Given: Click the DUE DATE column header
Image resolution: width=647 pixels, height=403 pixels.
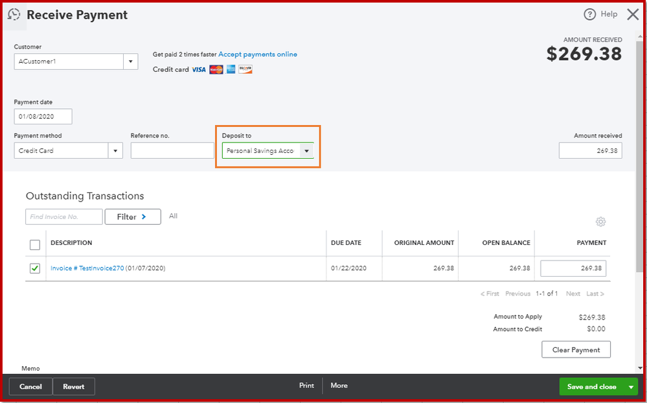Looking at the screenshot, I should [x=346, y=243].
